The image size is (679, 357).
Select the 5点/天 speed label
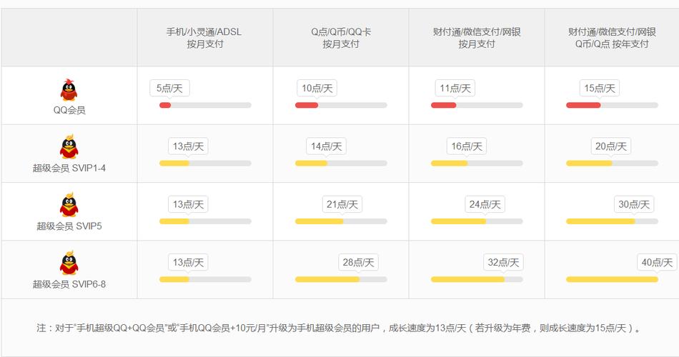click(x=169, y=89)
